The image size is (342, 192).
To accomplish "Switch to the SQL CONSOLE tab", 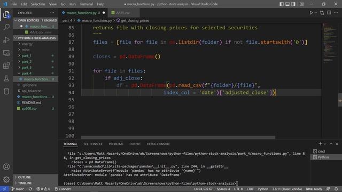I will (x=92, y=144).
